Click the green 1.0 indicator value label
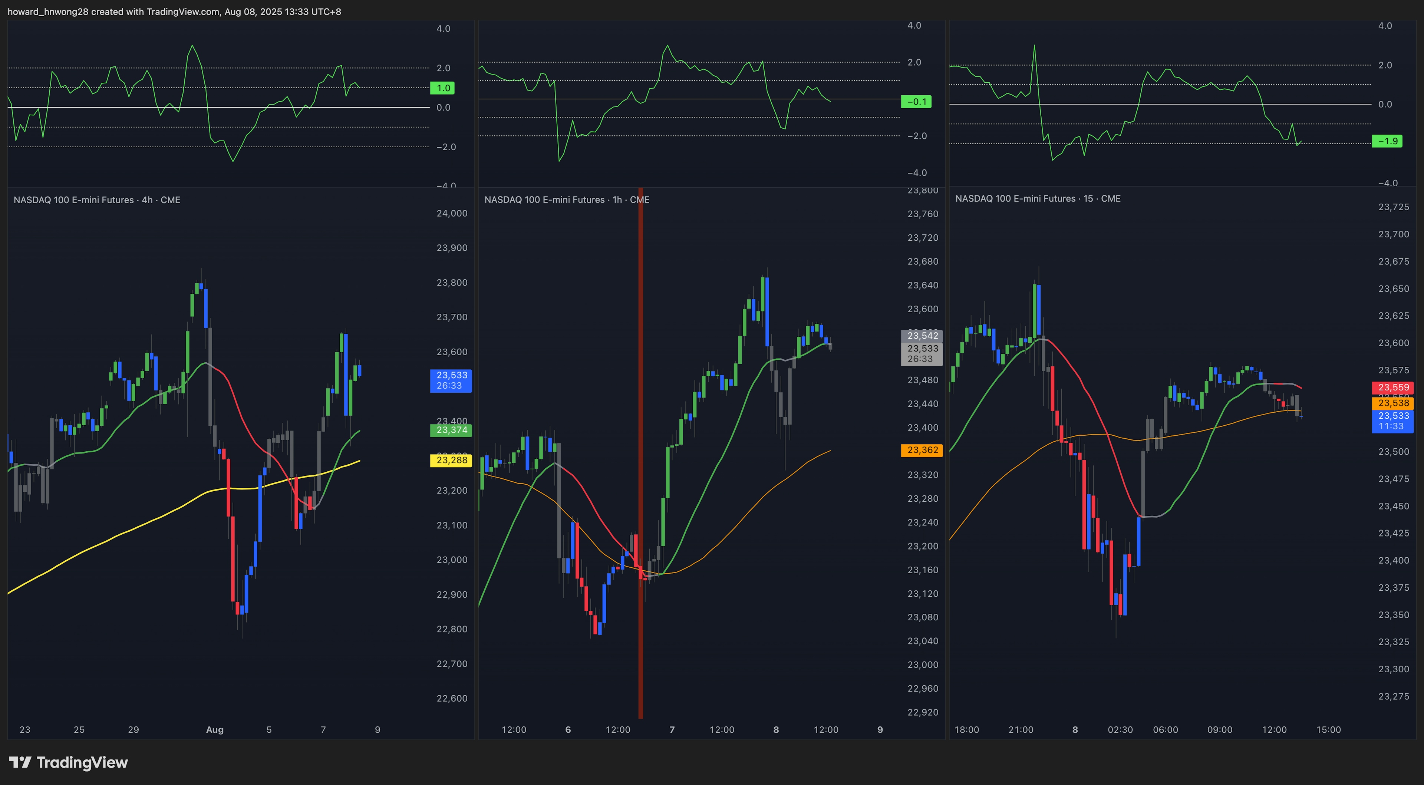Screen dimensions: 1424x785 click(443, 88)
